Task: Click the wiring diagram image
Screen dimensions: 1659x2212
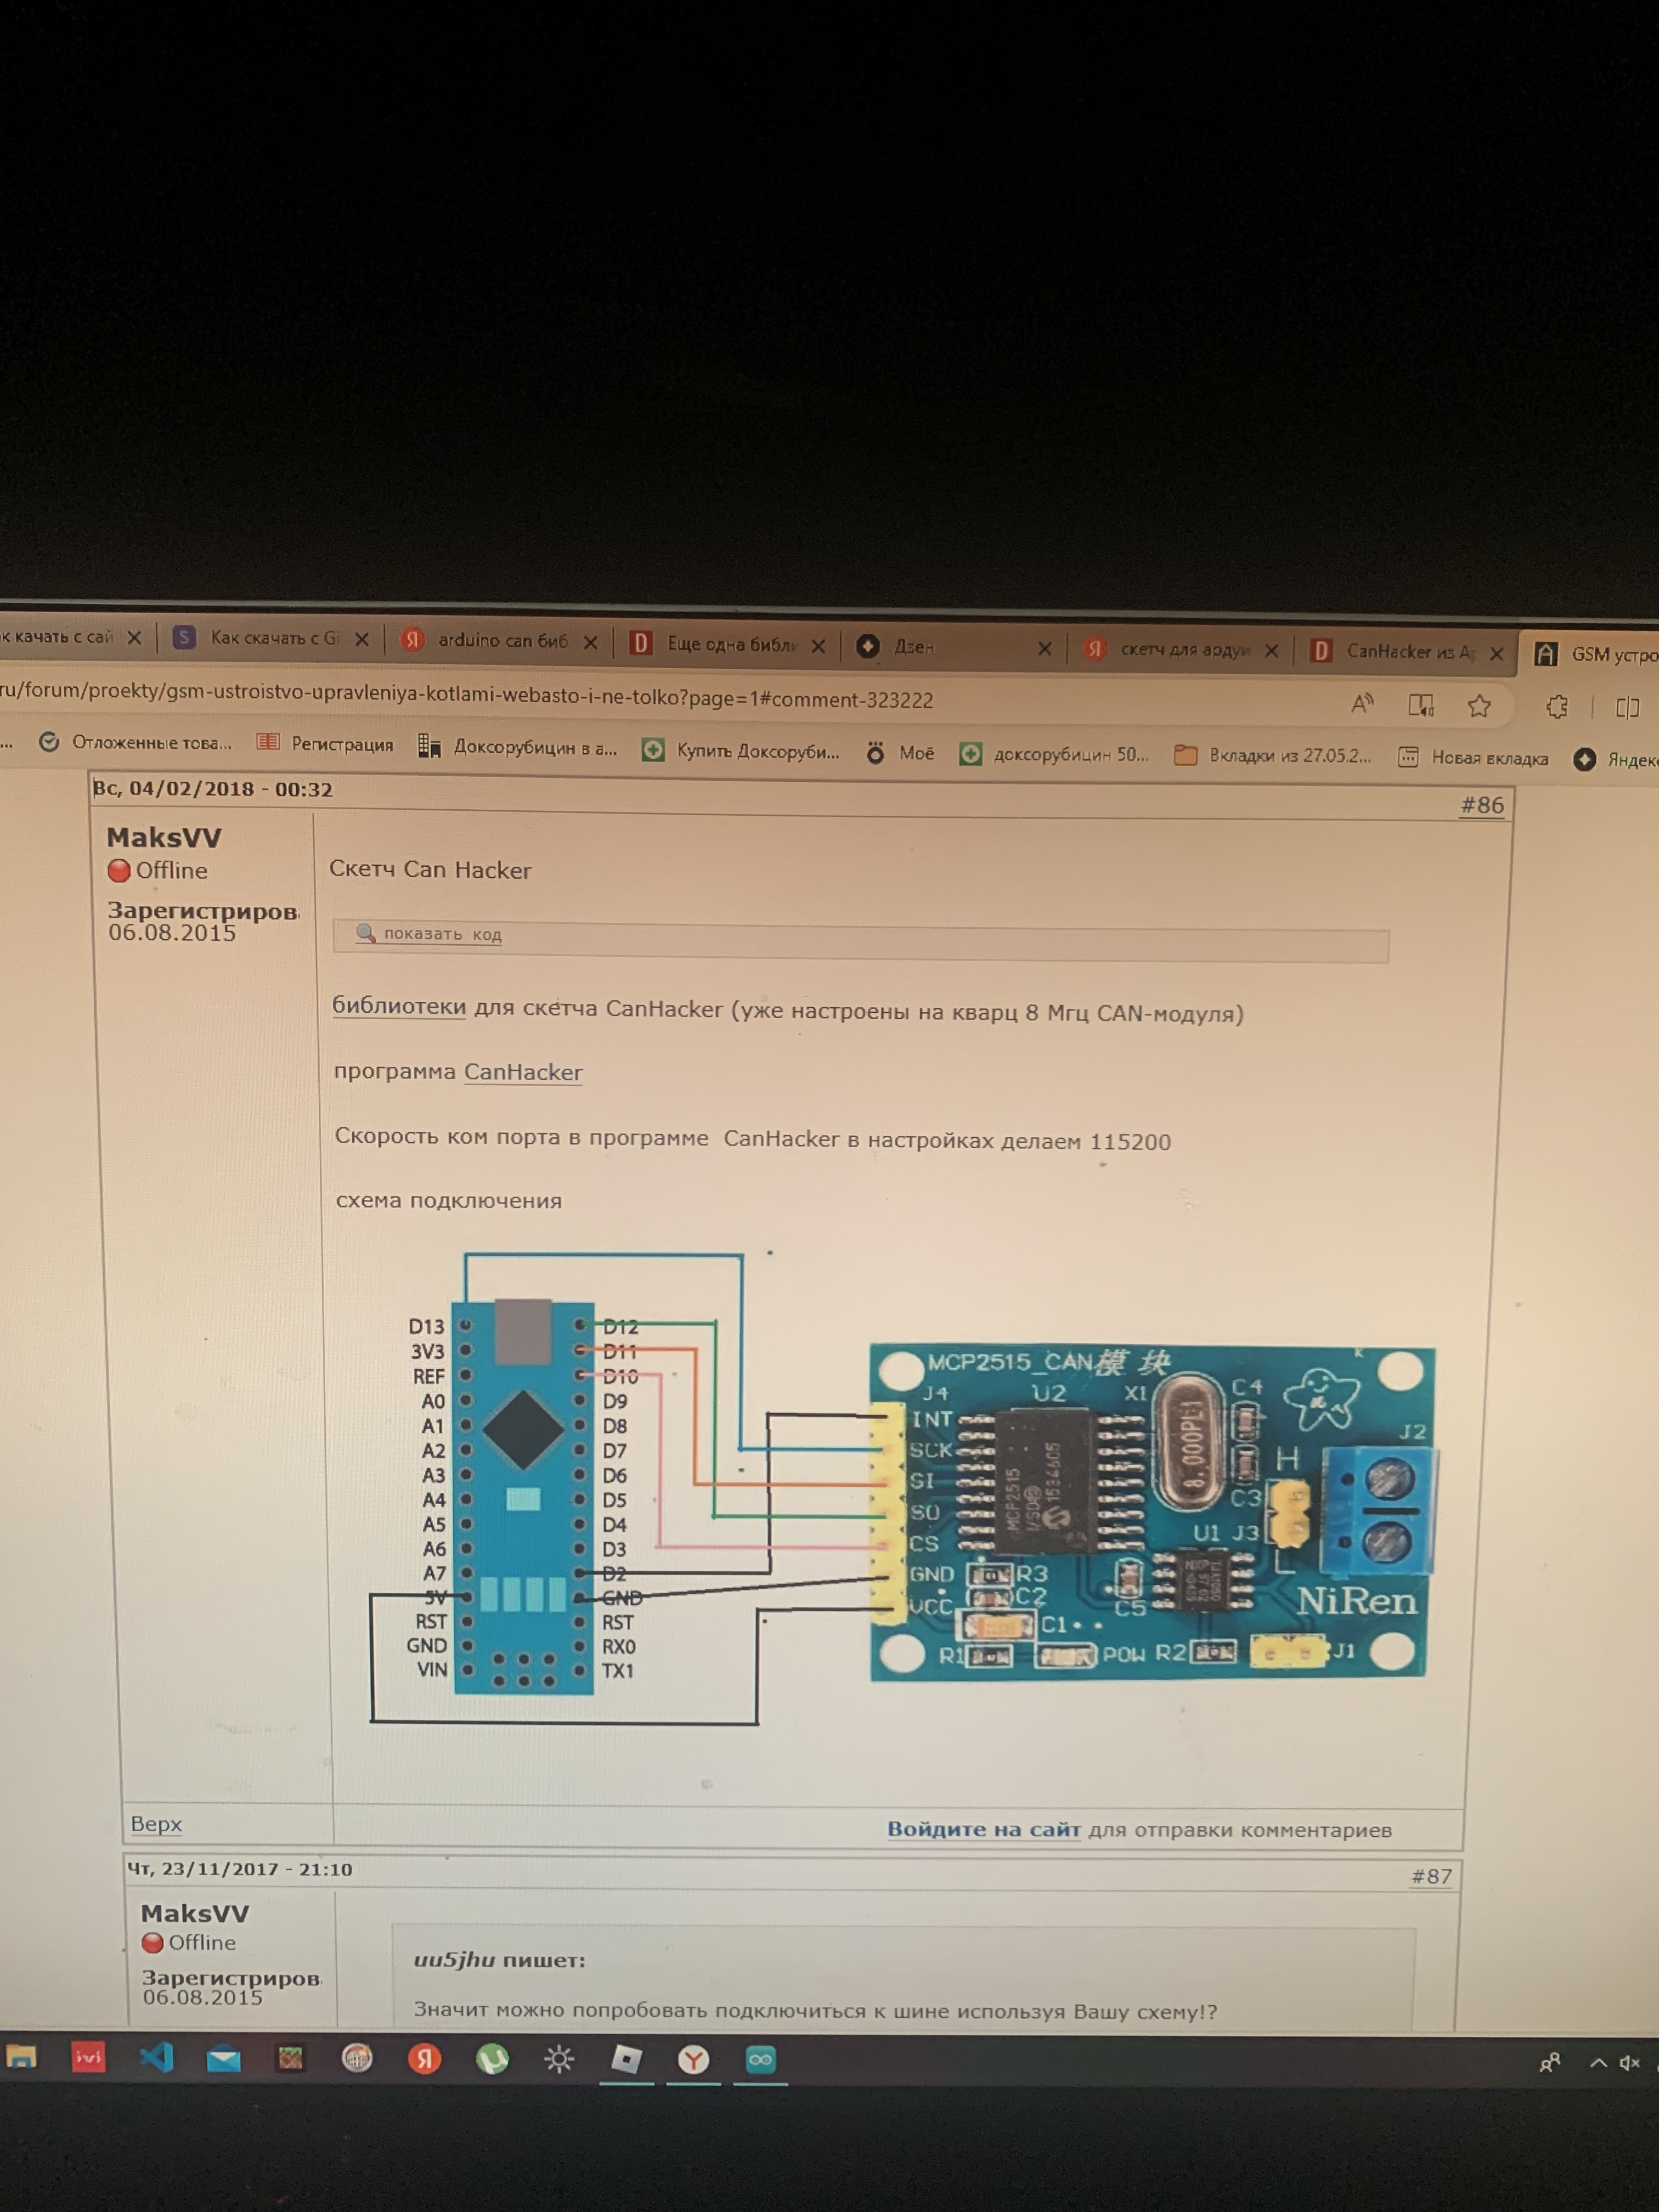Action: 902,1488
